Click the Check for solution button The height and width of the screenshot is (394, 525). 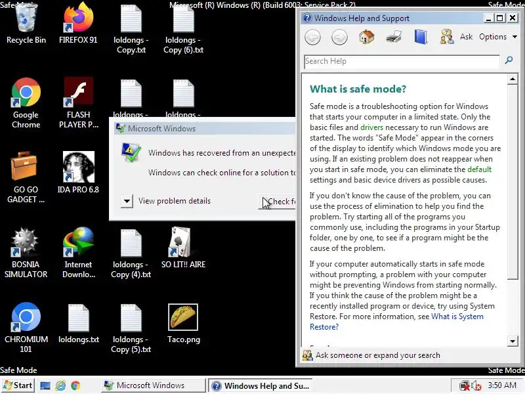[x=277, y=202]
